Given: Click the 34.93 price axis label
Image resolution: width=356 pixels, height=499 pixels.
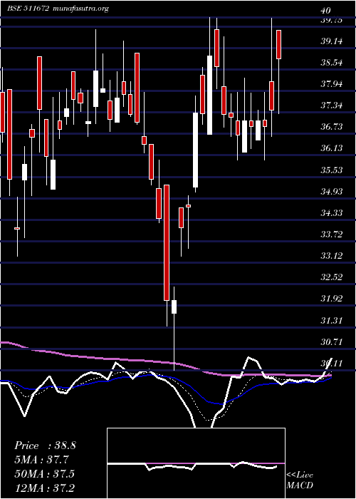Looking at the screenshot, I should click(331, 191).
